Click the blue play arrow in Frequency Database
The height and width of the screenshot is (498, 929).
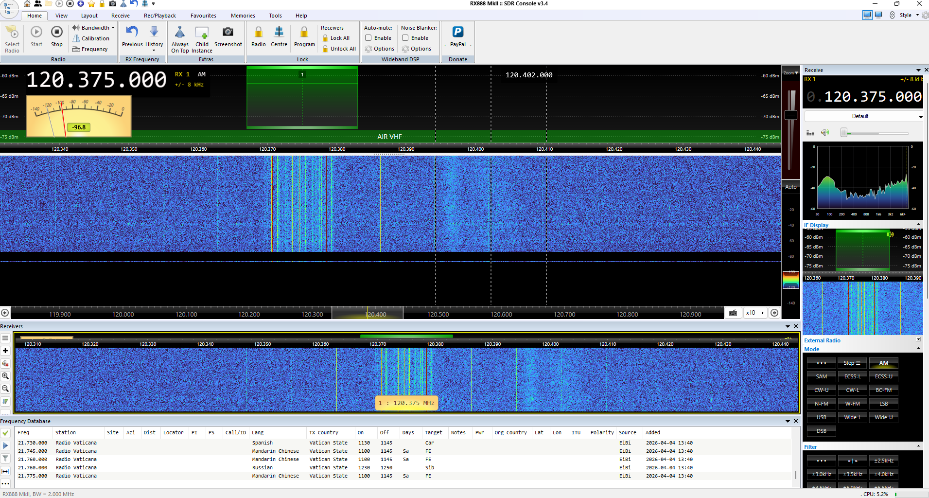pyautogui.click(x=5, y=445)
